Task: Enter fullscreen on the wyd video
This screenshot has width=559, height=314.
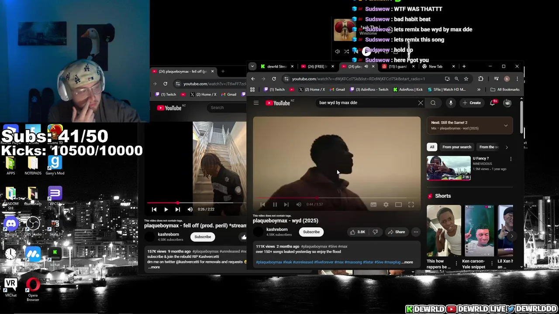Action: pyautogui.click(x=411, y=205)
